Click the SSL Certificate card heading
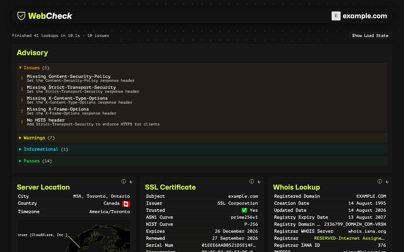404x252 pixels. click(x=170, y=187)
